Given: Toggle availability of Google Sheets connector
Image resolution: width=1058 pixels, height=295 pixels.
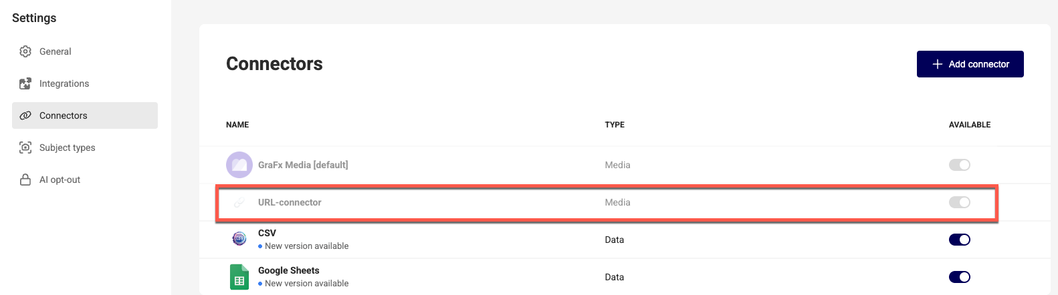Looking at the screenshot, I should pyautogui.click(x=959, y=277).
